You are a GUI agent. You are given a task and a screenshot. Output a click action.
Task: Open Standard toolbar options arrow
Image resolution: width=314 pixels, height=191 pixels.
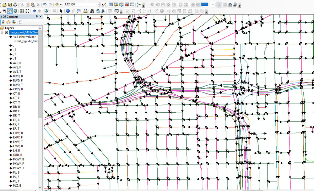point(143,6)
